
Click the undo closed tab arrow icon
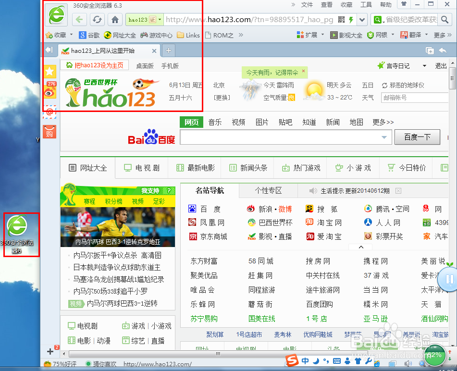pyautogui.click(x=443, y=50)
